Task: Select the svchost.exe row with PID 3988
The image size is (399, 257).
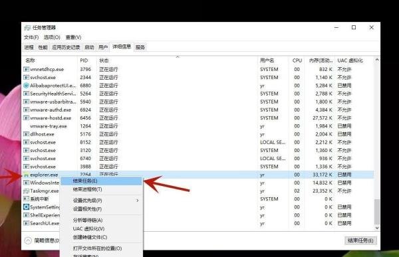Action: [x=198, y=167]
